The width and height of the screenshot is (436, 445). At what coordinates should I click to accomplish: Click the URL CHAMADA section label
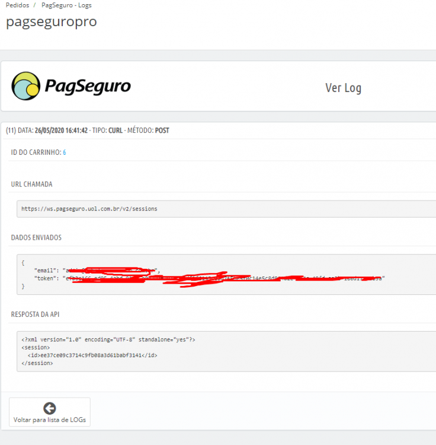click(31, 184)
